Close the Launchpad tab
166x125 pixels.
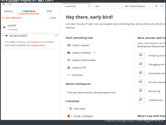coord(89,6)
